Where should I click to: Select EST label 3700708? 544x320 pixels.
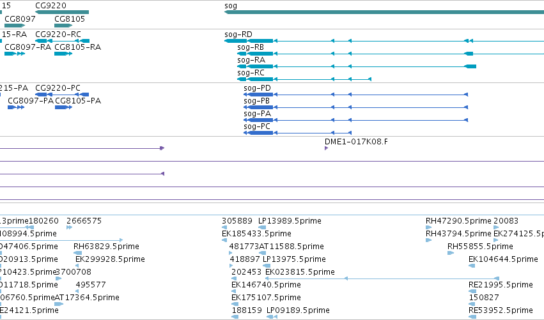(74, 272)
